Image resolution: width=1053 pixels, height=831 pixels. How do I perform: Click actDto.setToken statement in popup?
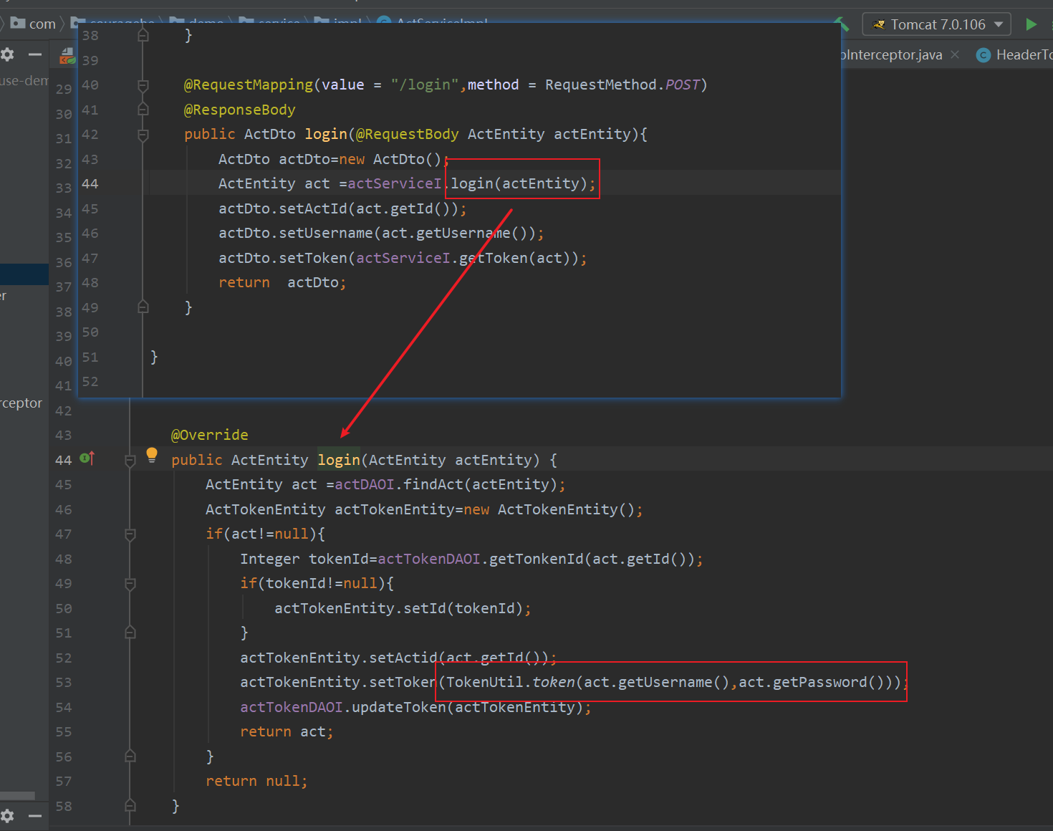[403, 258]
